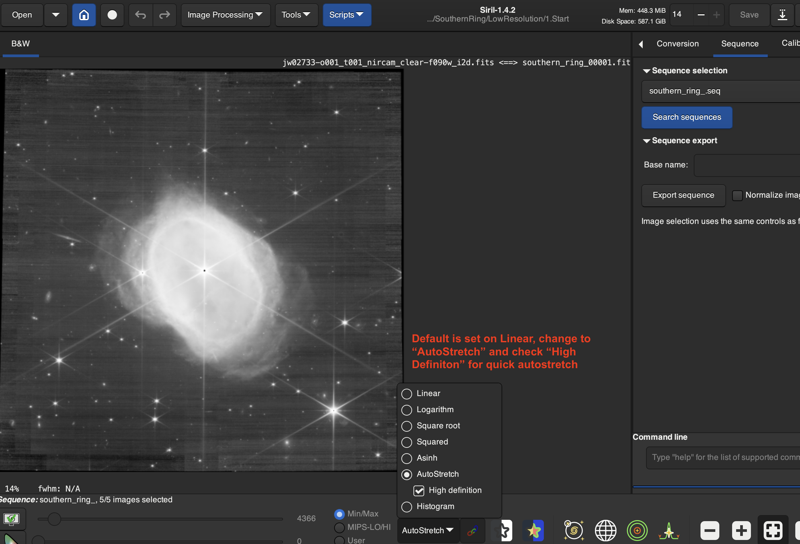Click the livestack record circle icon
Viewport: 800px width, 544px height.
click(x=112, y=15)
